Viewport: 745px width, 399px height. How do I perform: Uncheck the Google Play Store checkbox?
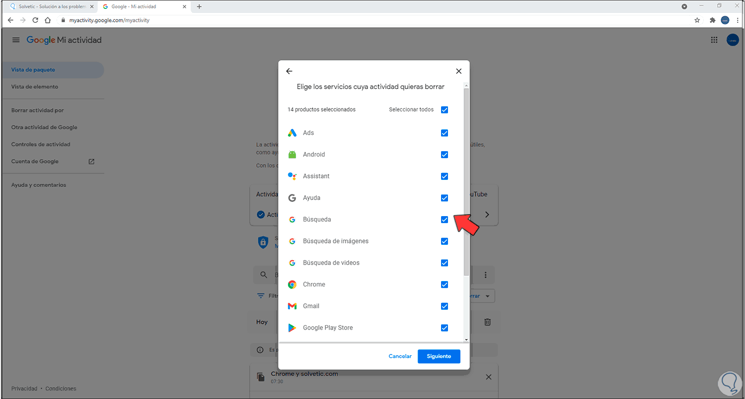pos(445,328)
